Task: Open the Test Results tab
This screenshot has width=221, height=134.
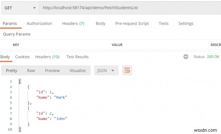Action: 77,57
